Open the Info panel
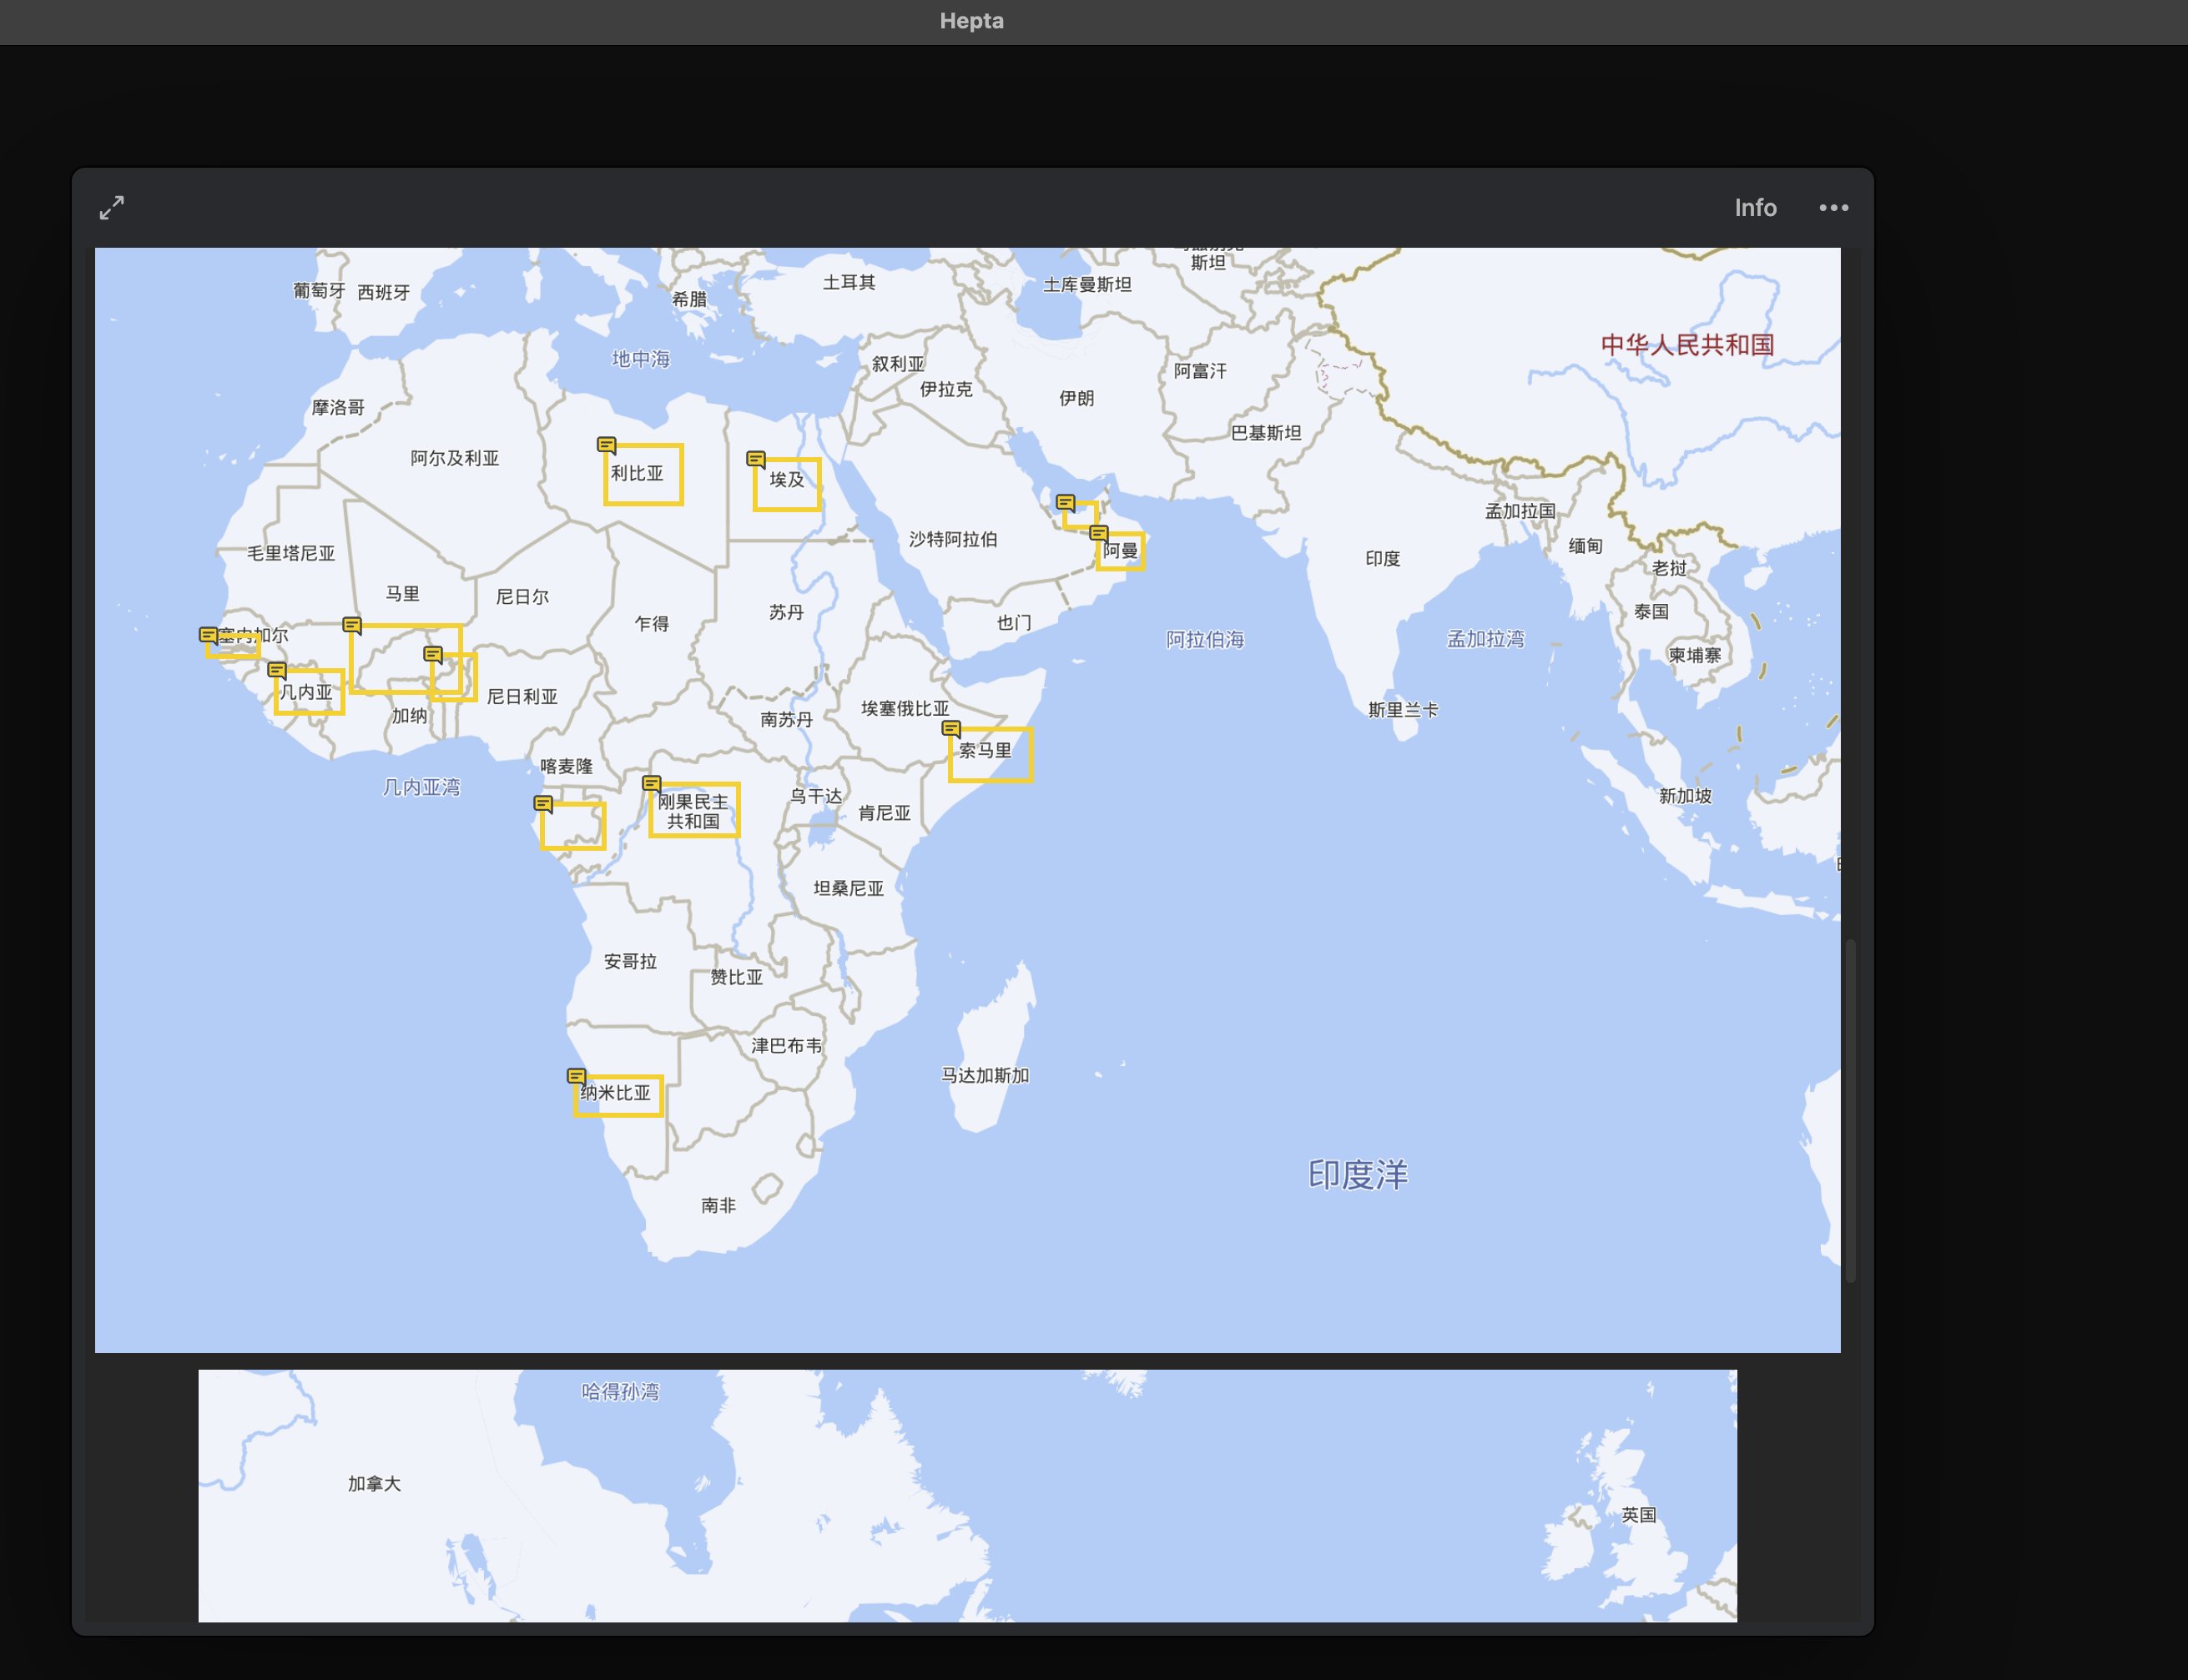 point(1755,208)
